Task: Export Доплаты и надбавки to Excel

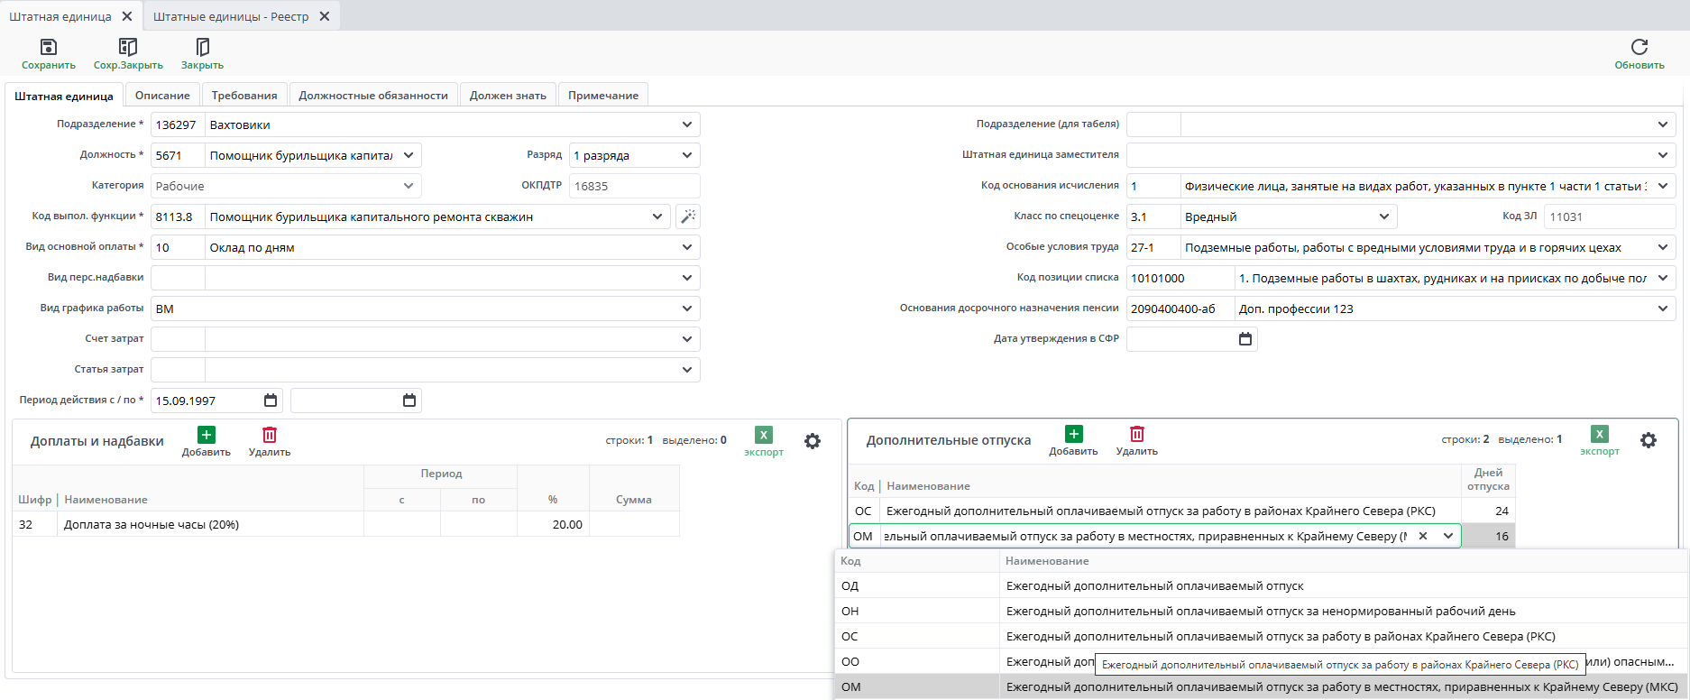Action: pos(764,441)
